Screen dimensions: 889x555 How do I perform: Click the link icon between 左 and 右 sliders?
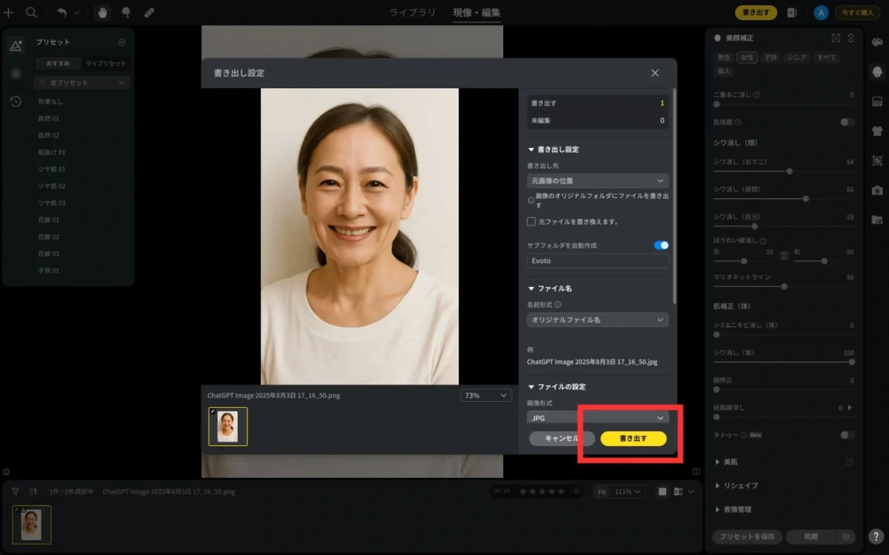coord(784,256)
